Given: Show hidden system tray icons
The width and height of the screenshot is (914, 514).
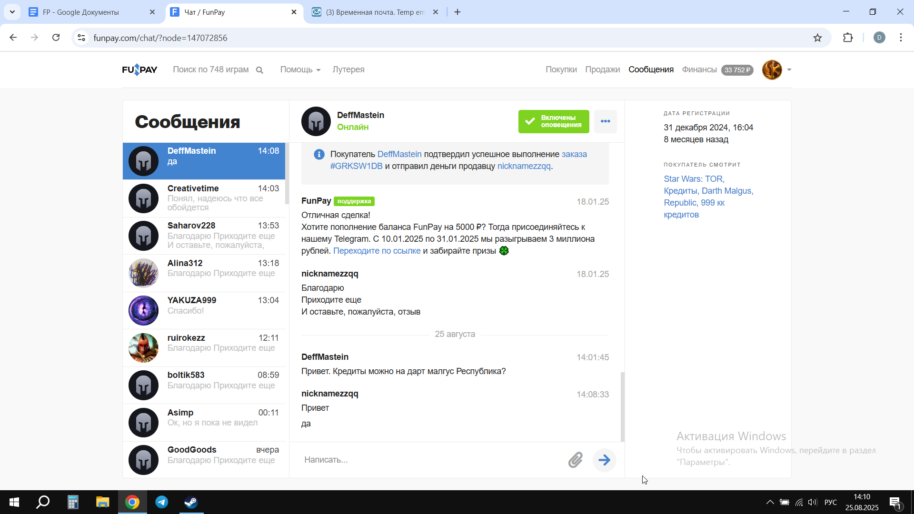Looking at the screenshot, I should [x=770, y=502].
